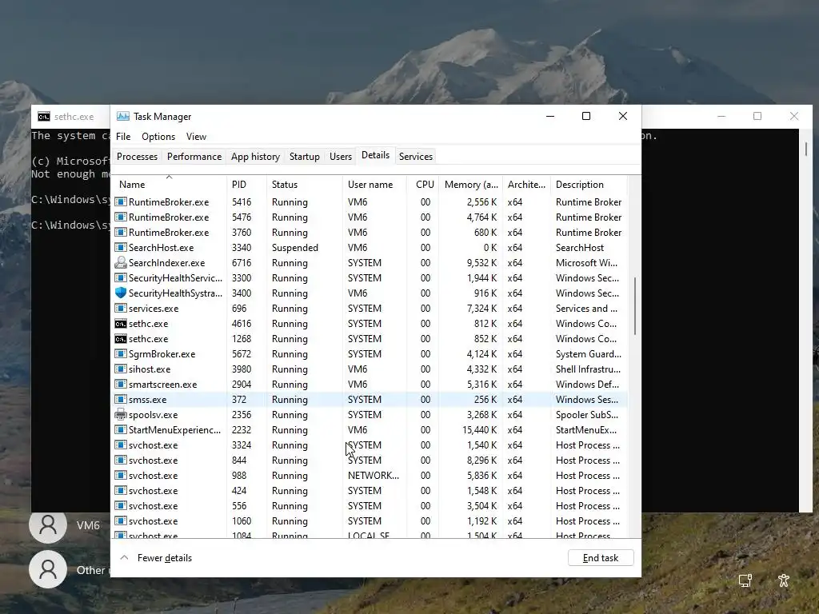
Task: Click the sihost.exe process icon
Action: (121, 369)
